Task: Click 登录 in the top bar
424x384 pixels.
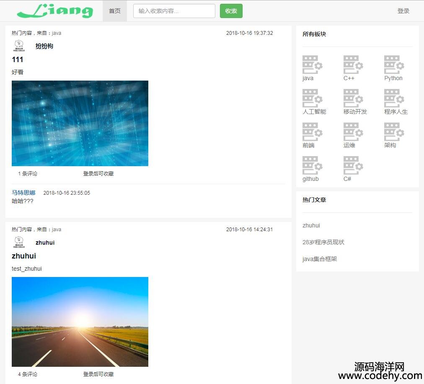Action: (x=403, y=11)
